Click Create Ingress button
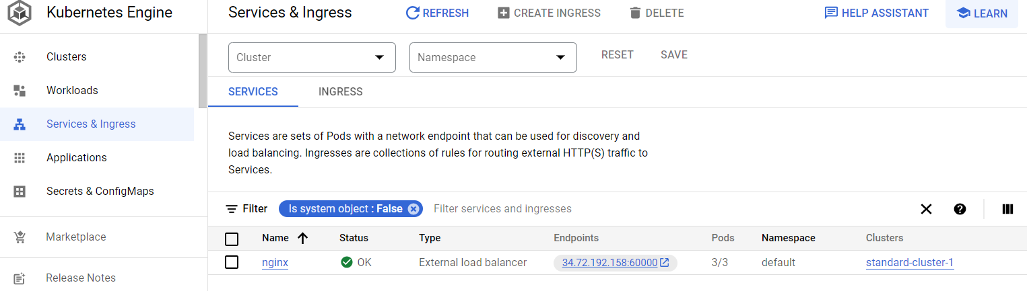This screenshot has height=291, width=1027. [549, 13]
